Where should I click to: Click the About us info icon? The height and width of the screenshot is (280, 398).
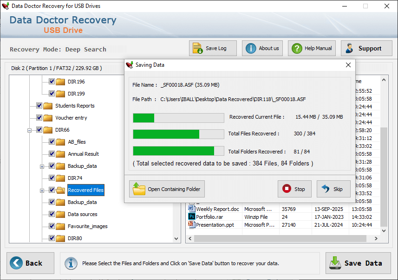(x=251, y=48)
